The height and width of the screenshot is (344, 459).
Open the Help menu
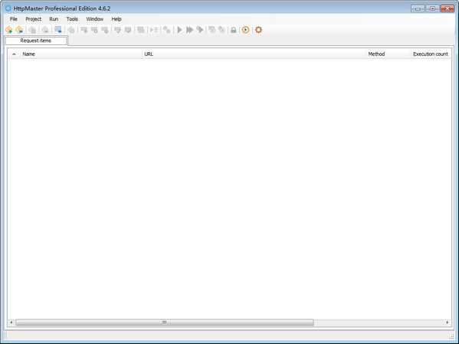click(x=116, y=19)
